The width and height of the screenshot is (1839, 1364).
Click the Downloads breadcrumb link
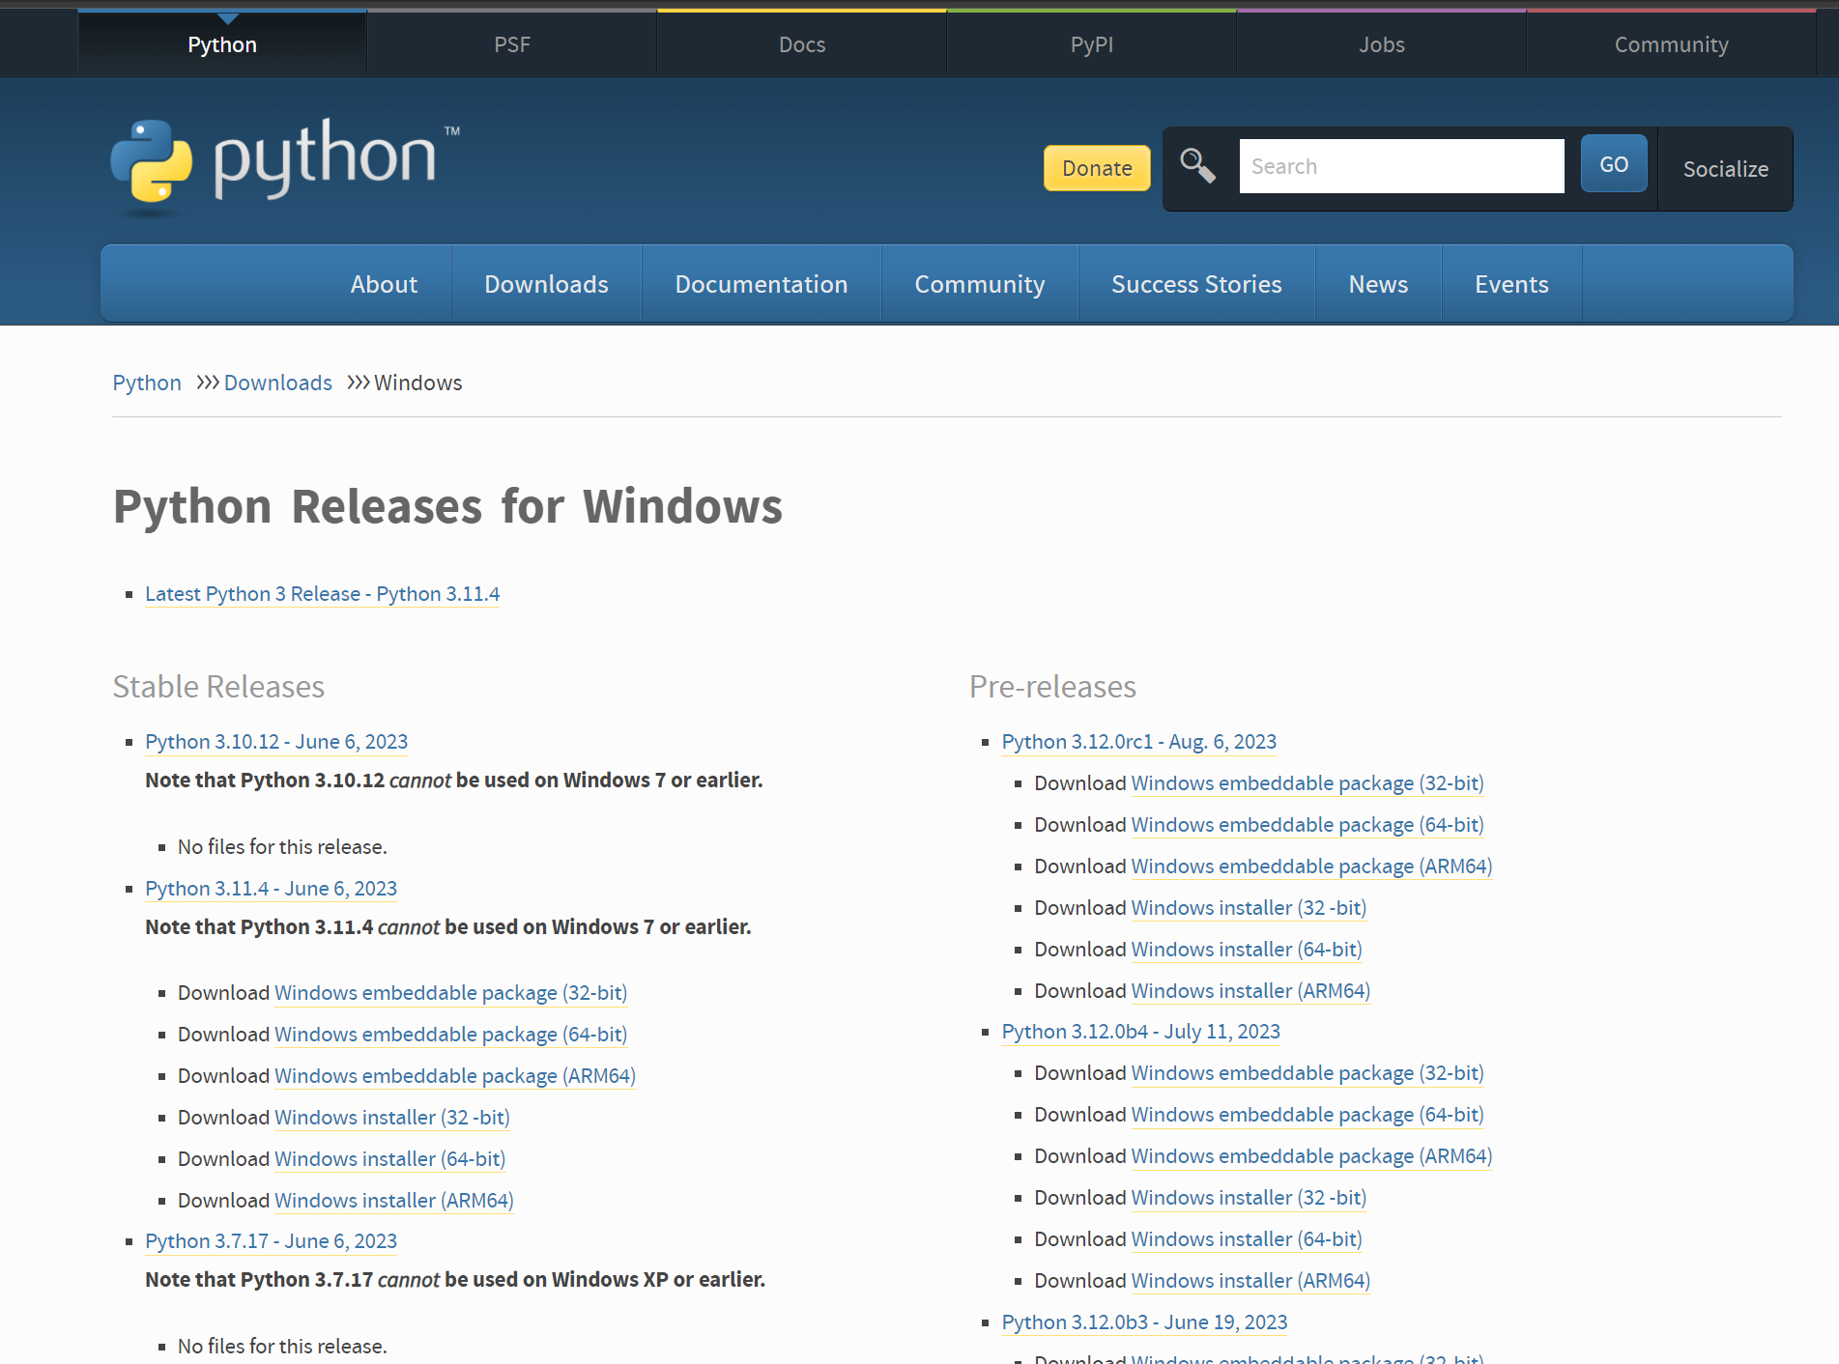(278, 383)
